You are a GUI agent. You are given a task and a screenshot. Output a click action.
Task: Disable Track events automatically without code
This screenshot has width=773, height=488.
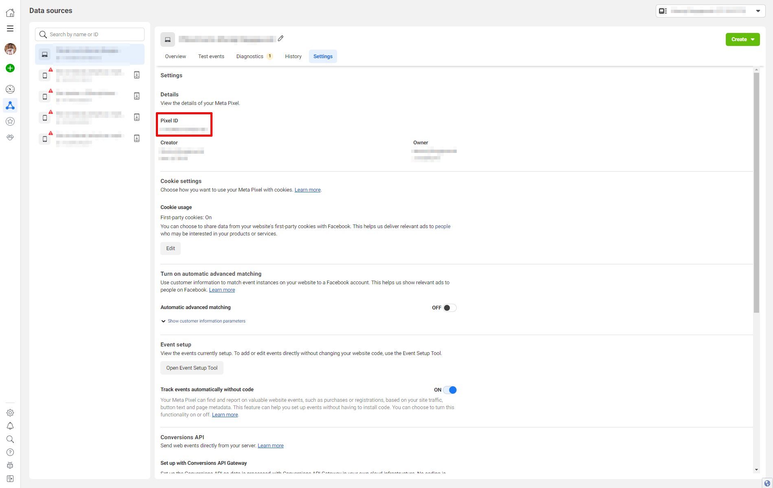click(449, 390)
